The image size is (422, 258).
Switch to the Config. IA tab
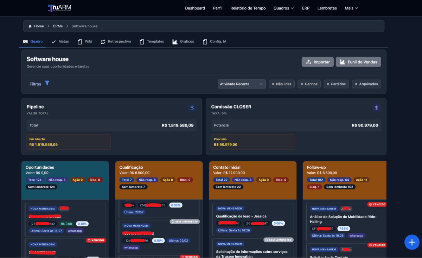click(x=215, y=41)
